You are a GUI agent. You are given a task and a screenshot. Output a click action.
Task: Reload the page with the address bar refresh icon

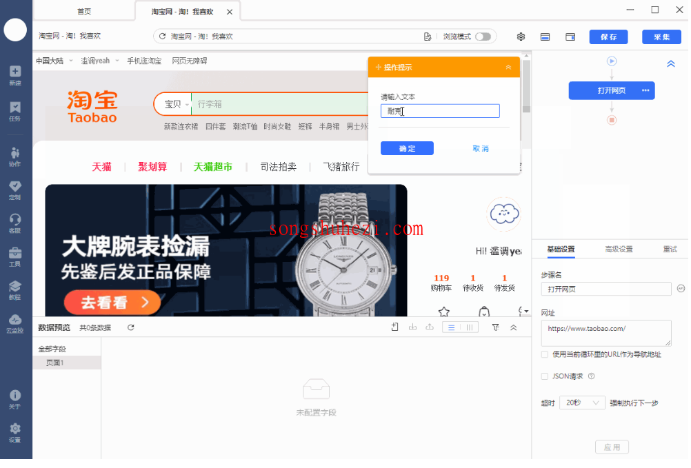[162, 36]
